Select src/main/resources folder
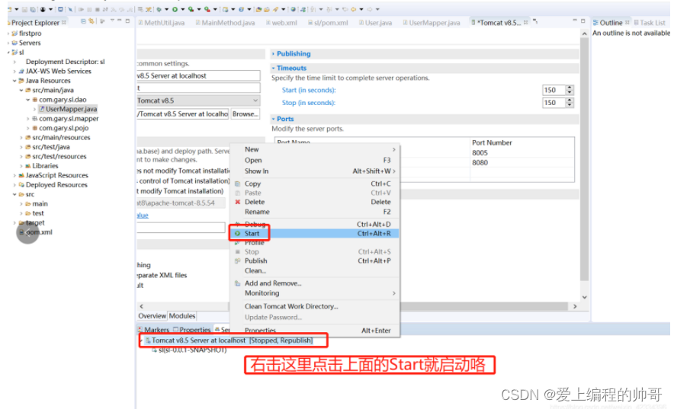674x409 pixels. click(58, 137)
